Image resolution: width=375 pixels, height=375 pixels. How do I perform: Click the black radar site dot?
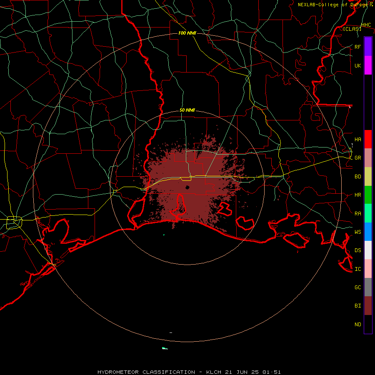(x=187, y=187)
